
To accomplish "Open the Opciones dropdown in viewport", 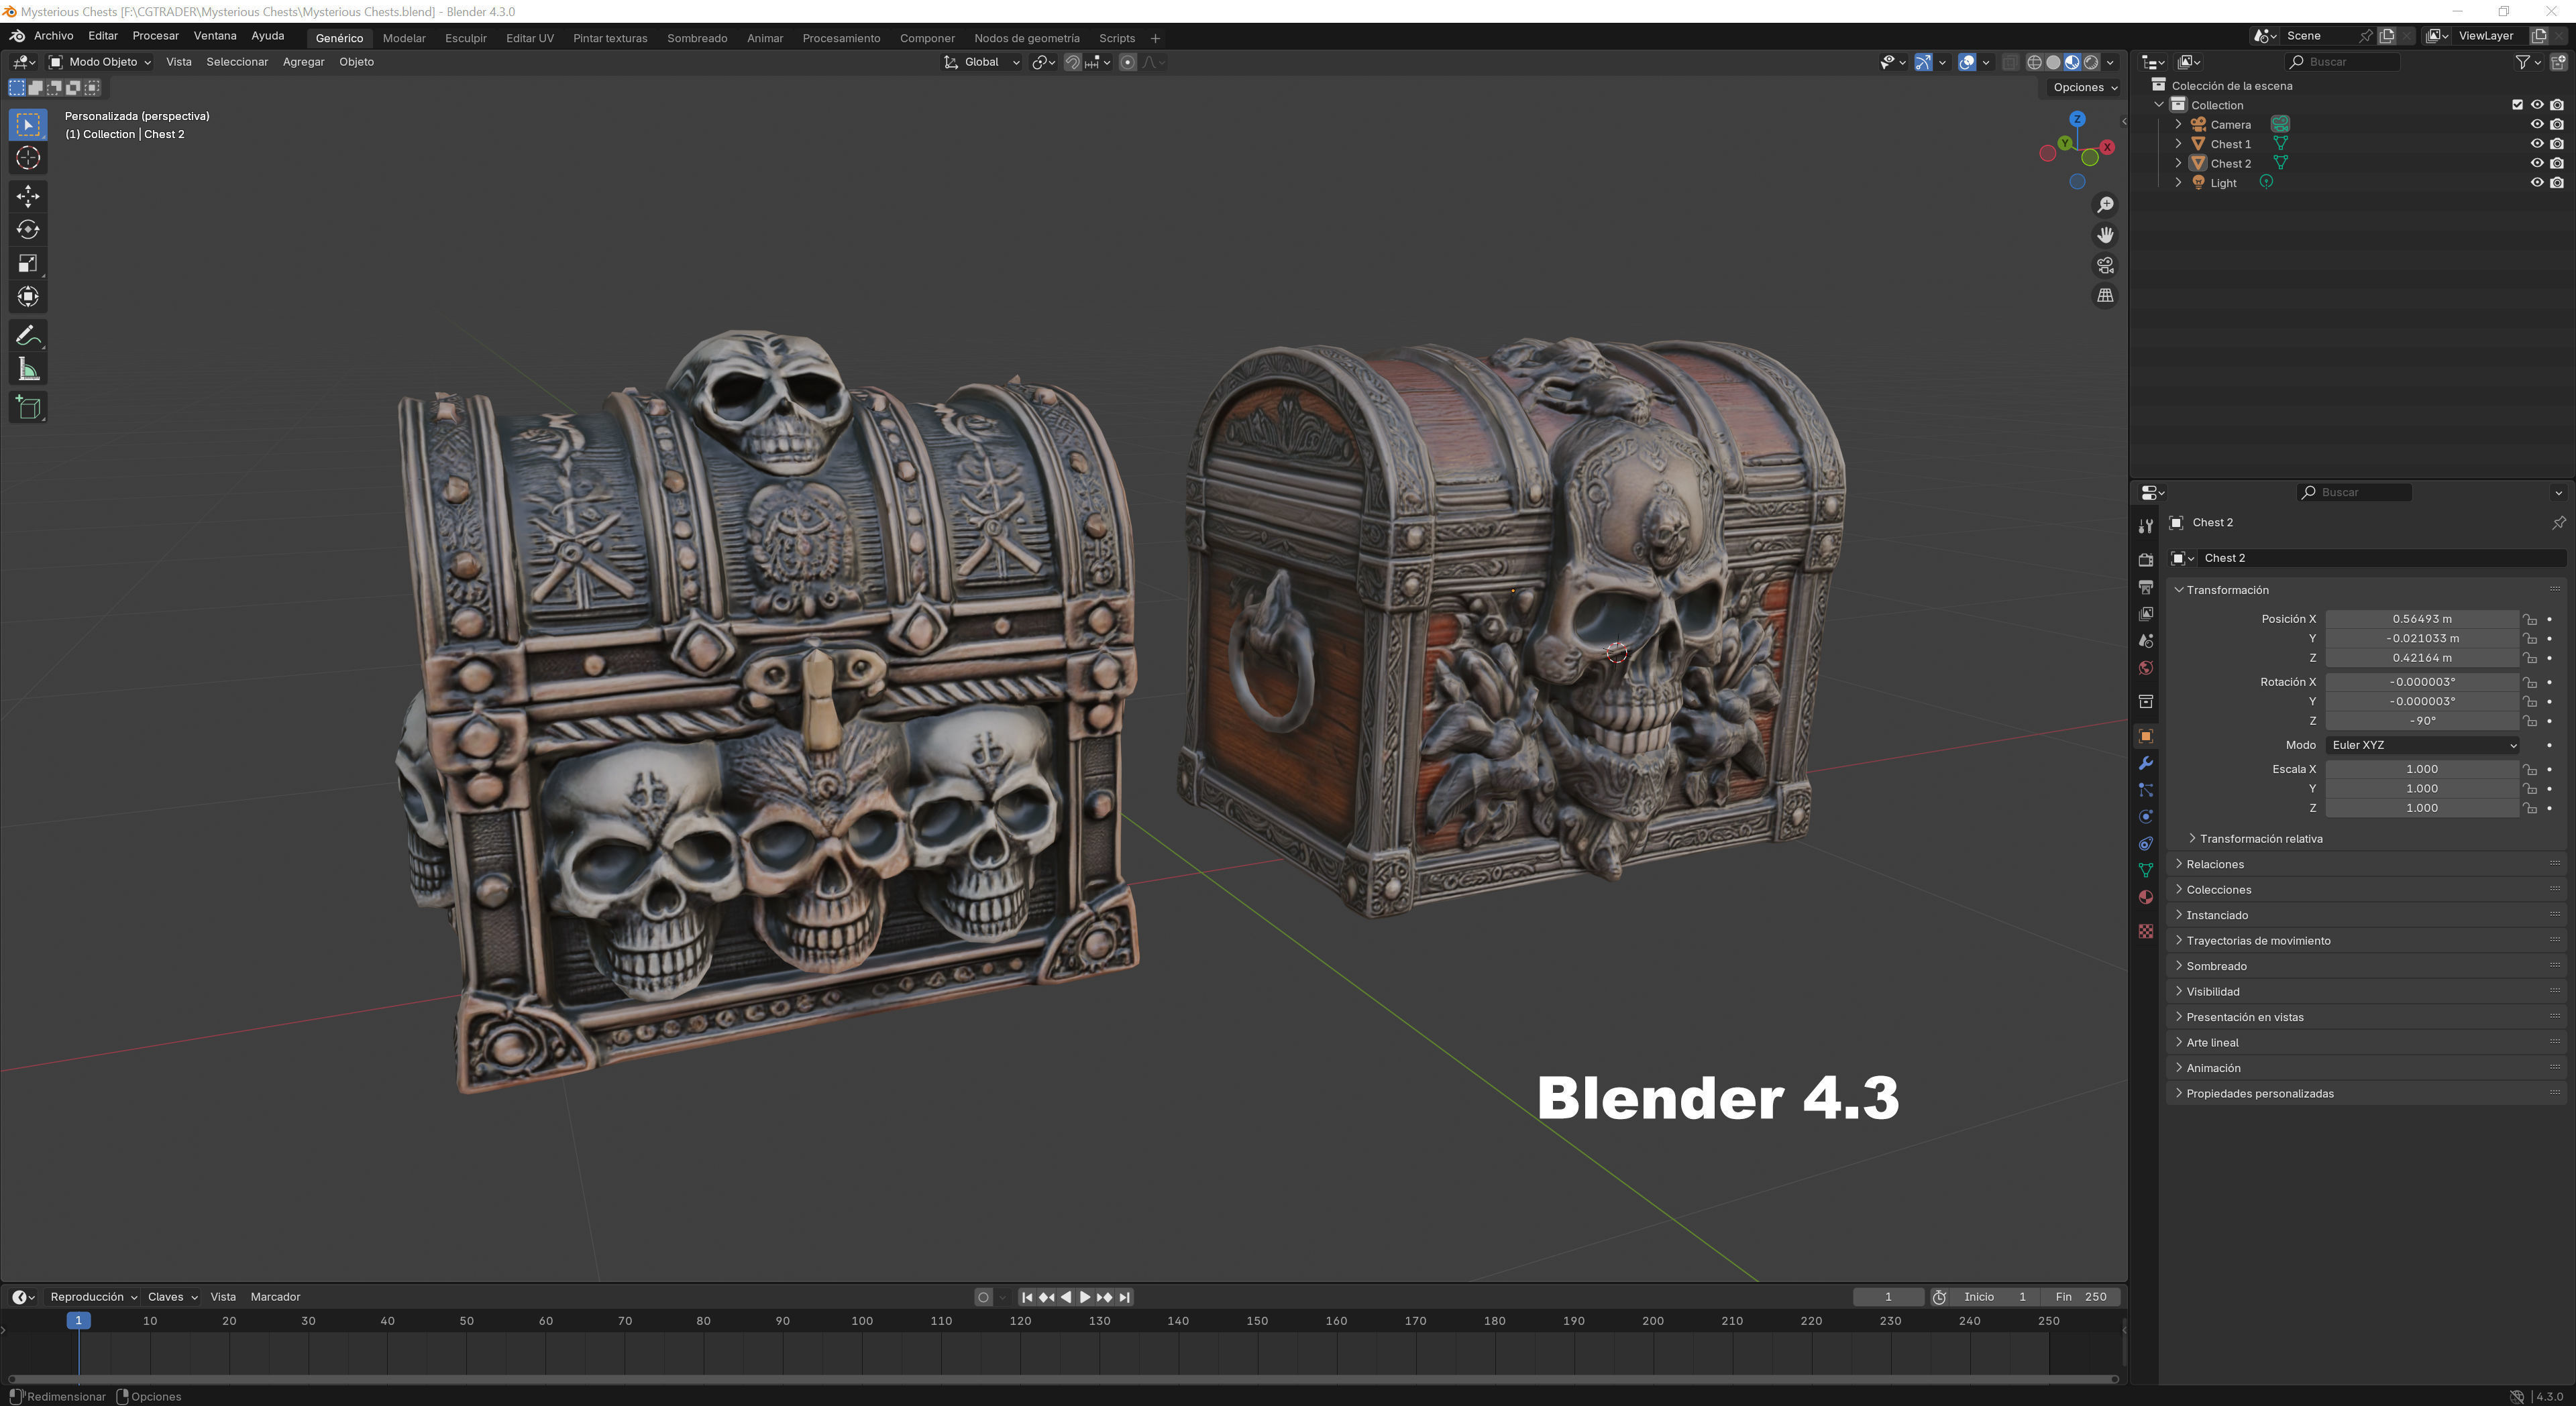I will [2084, 87].
